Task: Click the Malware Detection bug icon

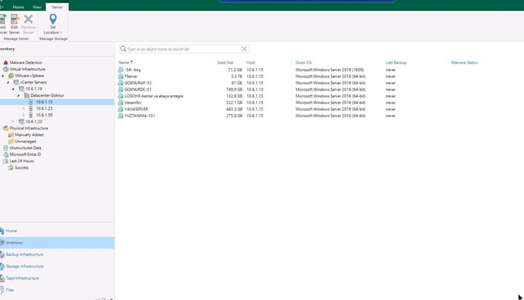Action: [6, 62]
